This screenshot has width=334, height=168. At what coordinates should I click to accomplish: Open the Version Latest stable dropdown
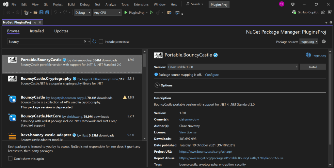(x=232, y=67)
